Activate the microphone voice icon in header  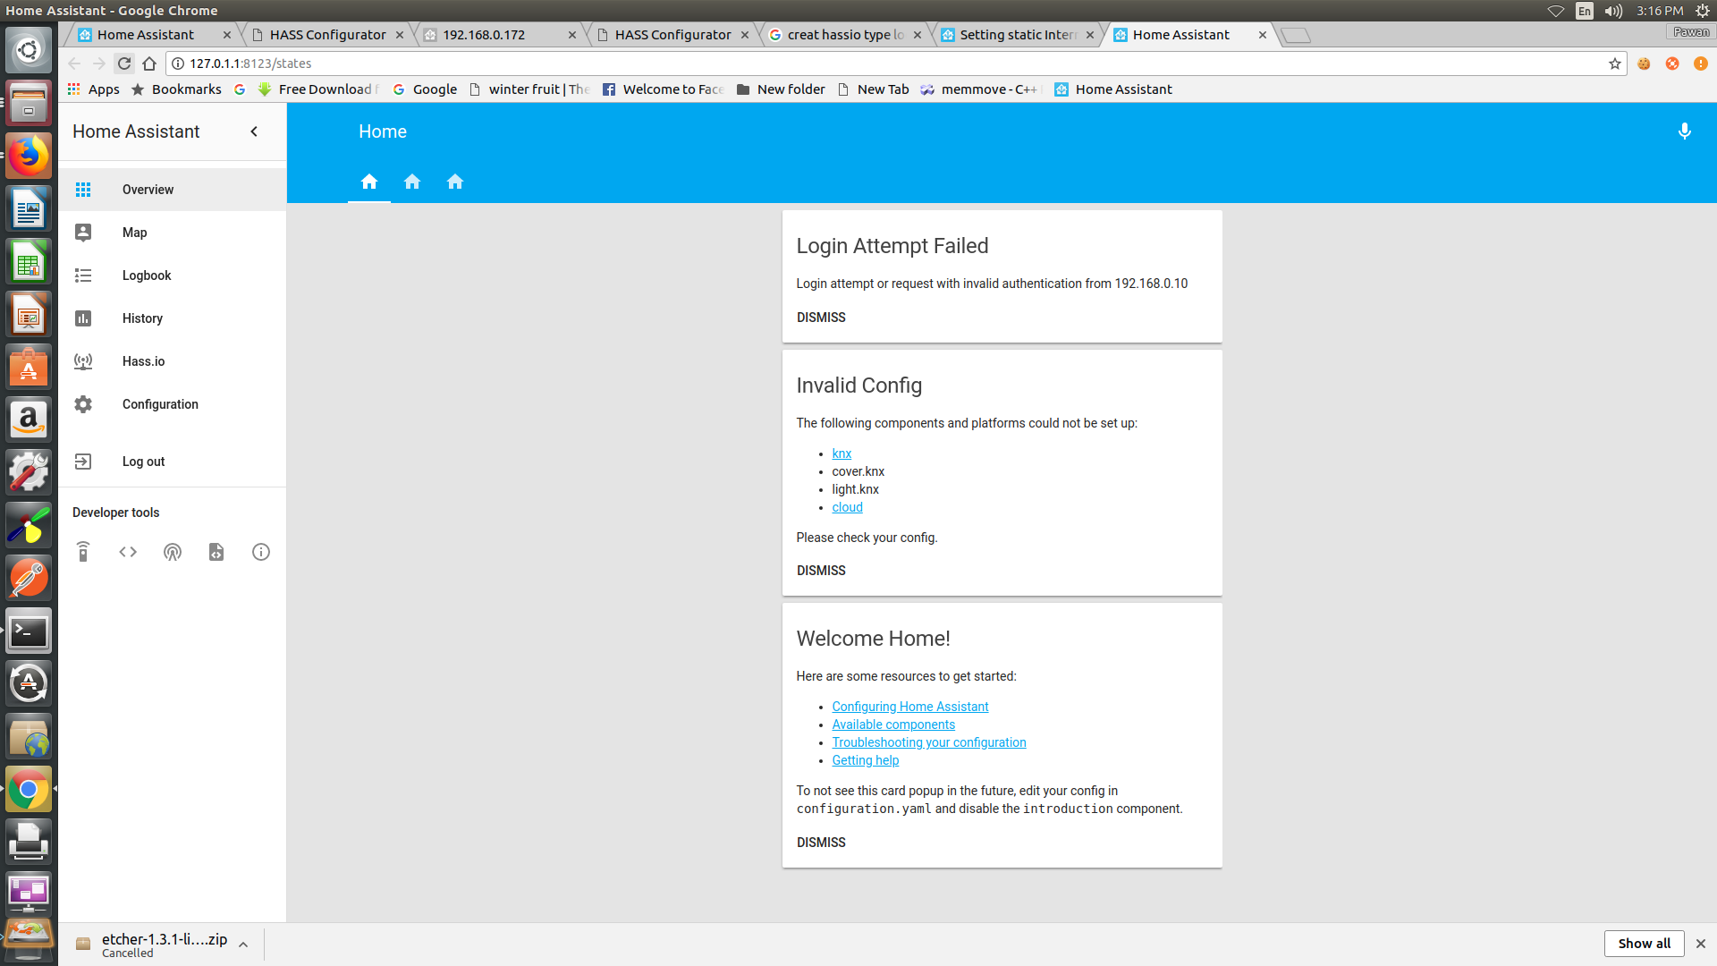[x=1685, y=131]
